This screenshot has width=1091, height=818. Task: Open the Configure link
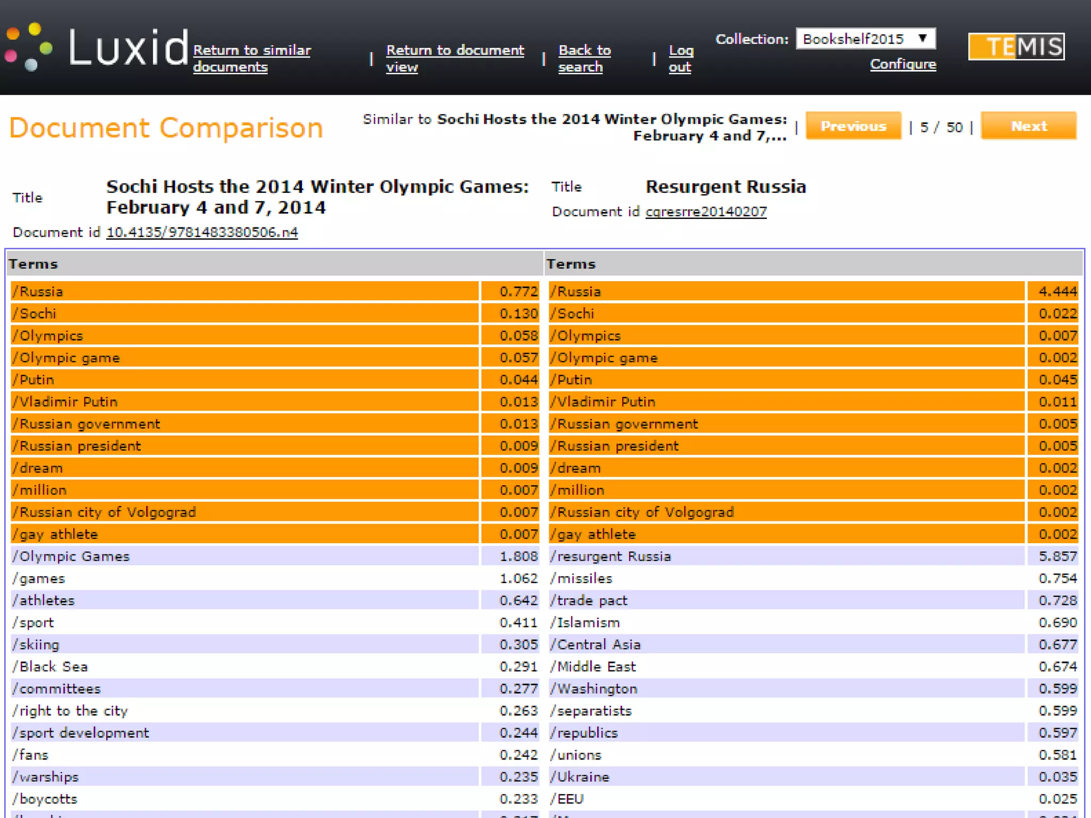pyautogui.click(x=902, y=64)
